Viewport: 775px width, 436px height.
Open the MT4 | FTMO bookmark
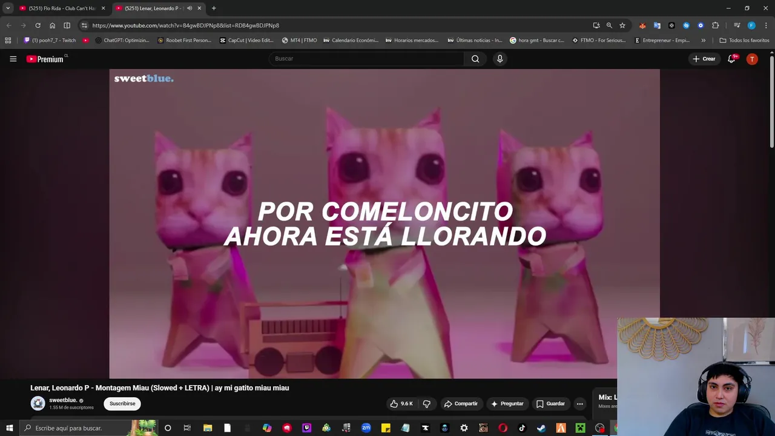(x=299, y=41)
